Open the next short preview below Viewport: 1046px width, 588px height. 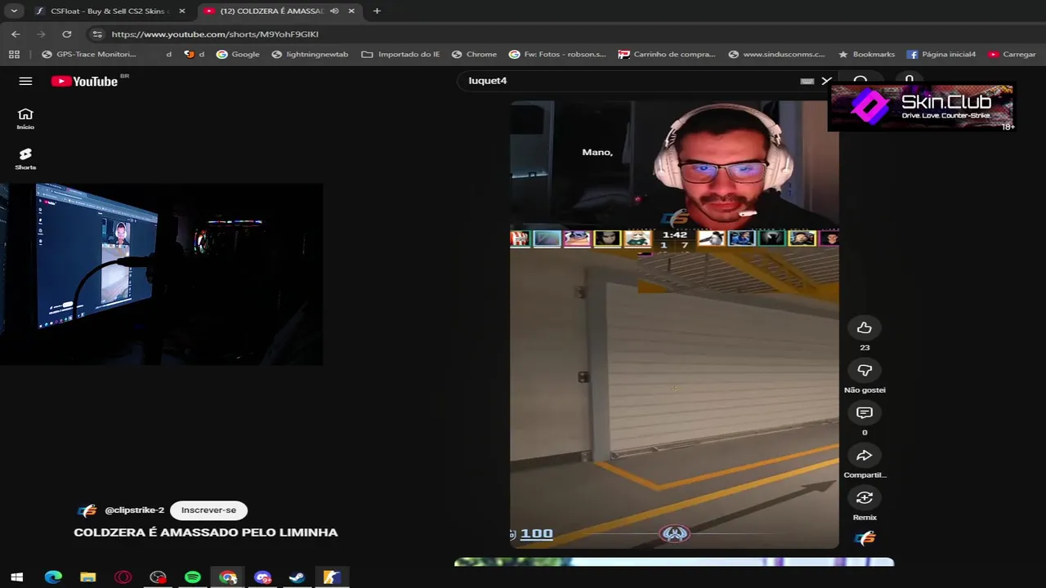[x=674, y=562]
